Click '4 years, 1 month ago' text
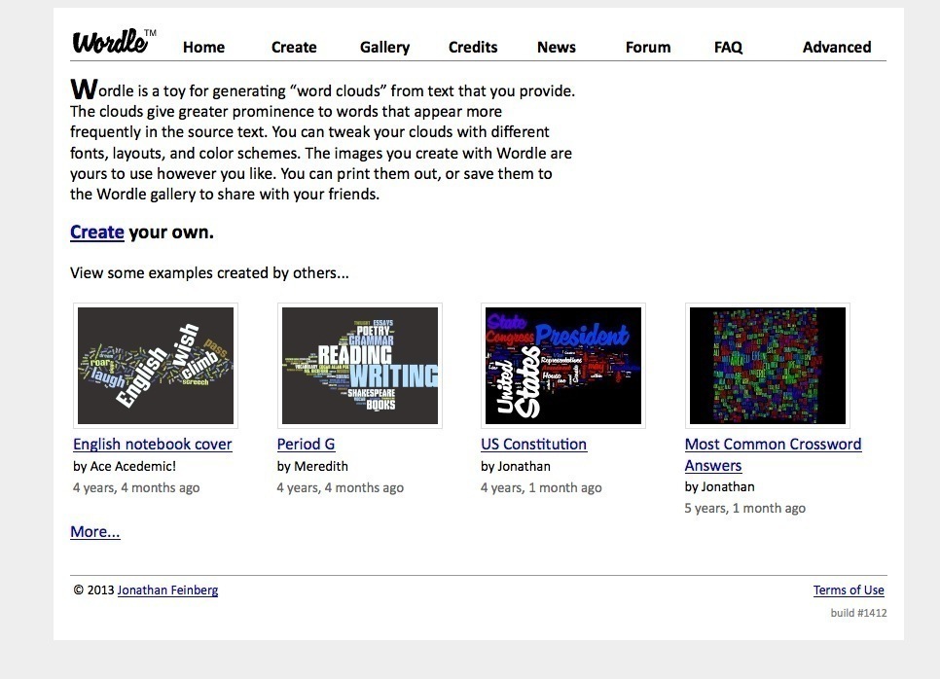 [x=541, y=487]
